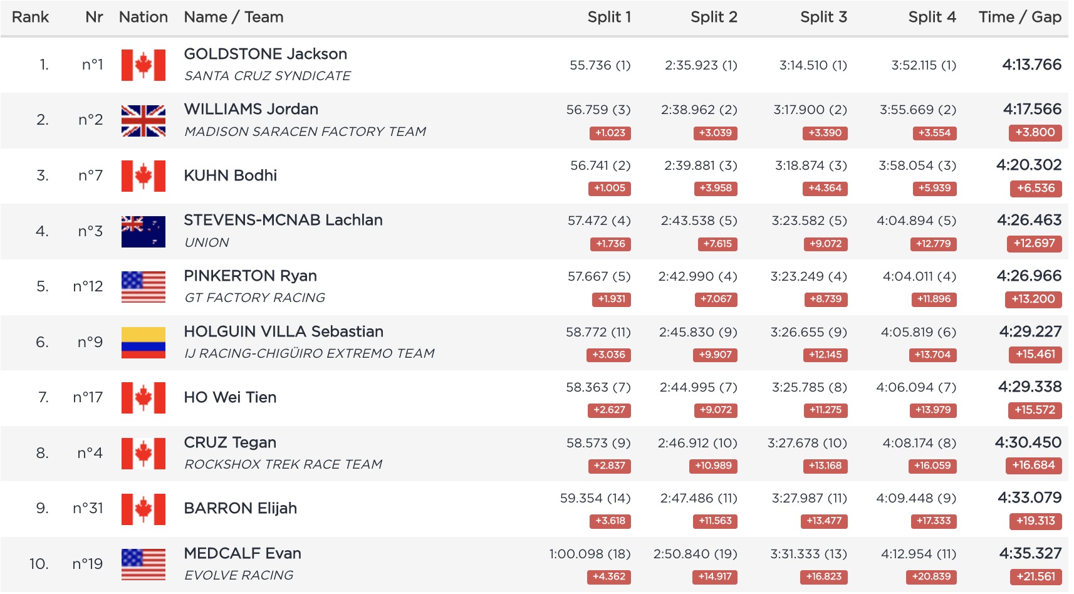Click the British flag next to WILLIAMS Jordan
1074x594 pixels.
[143, 120]
